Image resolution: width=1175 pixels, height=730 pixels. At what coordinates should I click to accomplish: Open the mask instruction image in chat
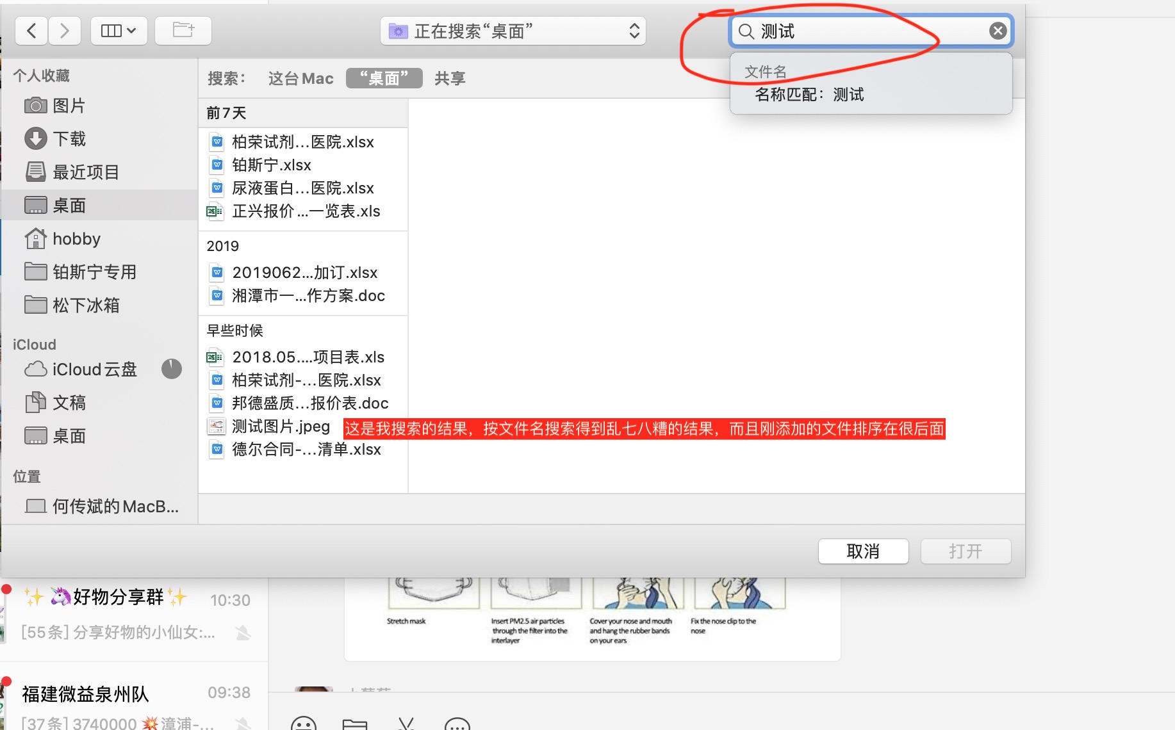point(592,618)
